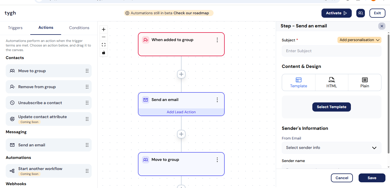Click the fit view canvas icon
390x188 pixels.
(104, 45)
